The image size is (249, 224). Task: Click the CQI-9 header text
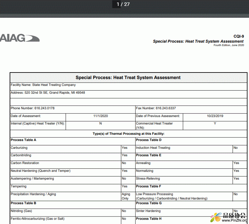[239, 36]
